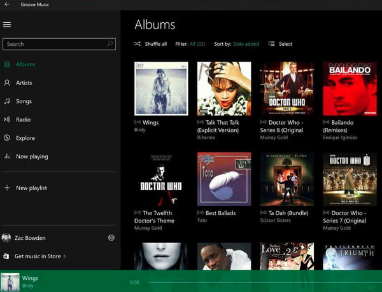This screenshot has width=382, height=292.
Task: Click Zac Bowden profile avatar
Action: pos(6,238)
